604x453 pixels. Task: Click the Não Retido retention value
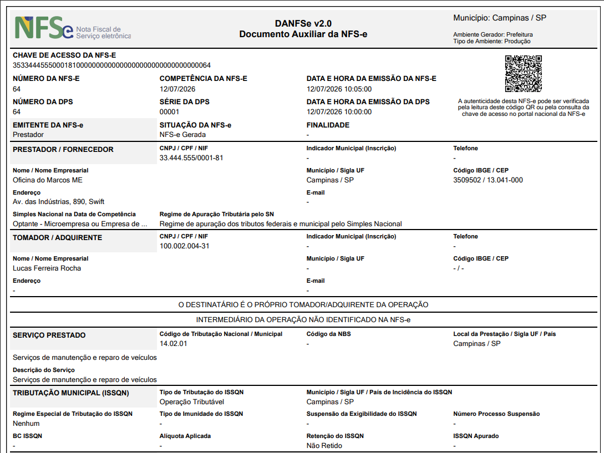pyautogui.click(x=324, y=446)
